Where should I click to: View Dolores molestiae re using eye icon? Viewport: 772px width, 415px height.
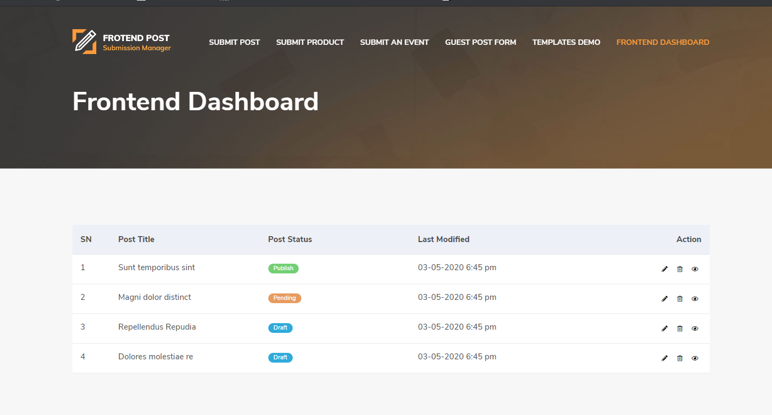pyautogui.click(x=695, y=358)
